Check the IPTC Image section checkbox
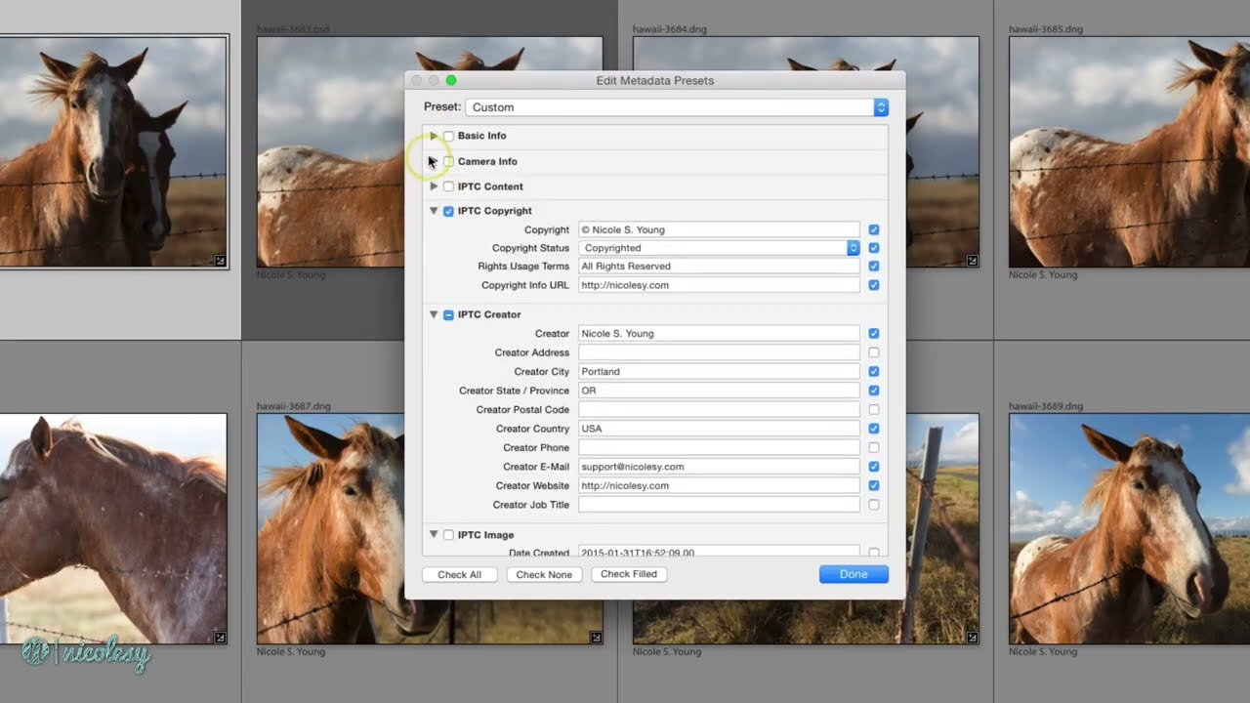Viewport: 1250px width, 703px height. click(x=448, y=535)
